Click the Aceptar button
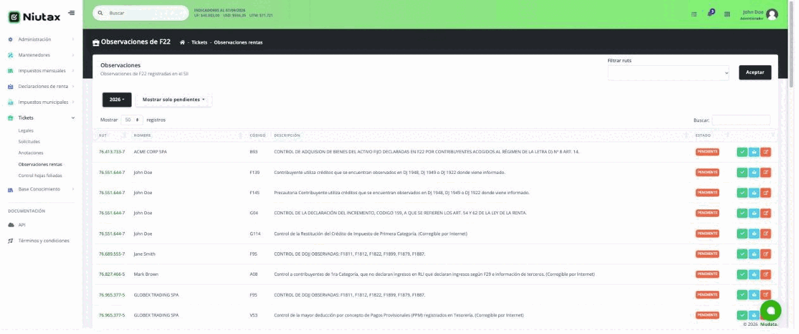 [755, 72]
